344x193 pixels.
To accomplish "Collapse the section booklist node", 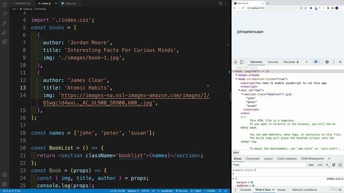I will pyautogui.click(x=242, y=94).
